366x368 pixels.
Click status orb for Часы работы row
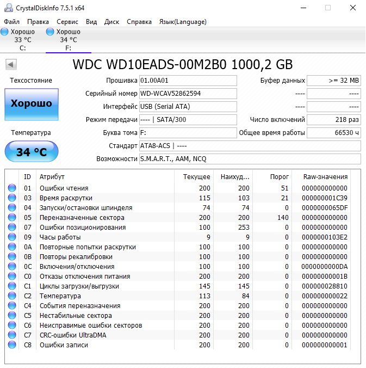(x=13, y=237)
